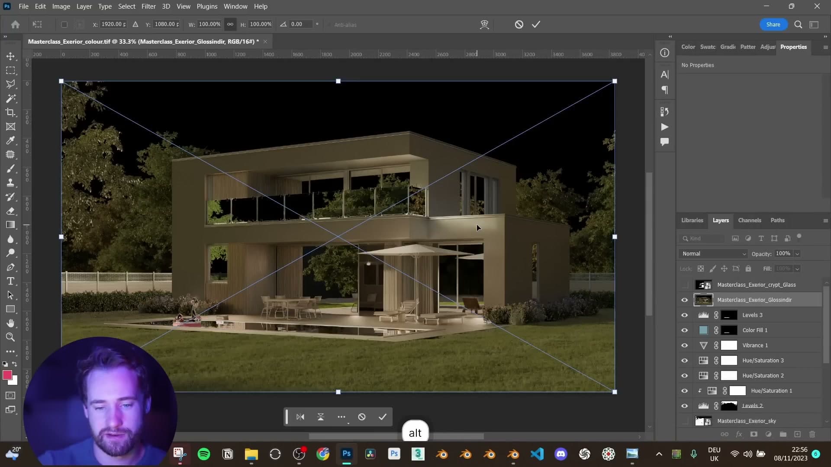Expand the Edit Toolbar extra tools

(11, 352)
